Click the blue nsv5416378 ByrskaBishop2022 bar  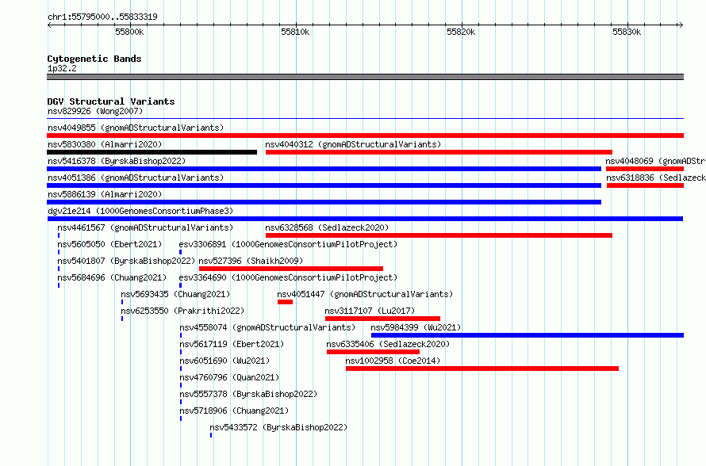coord(324,169)
